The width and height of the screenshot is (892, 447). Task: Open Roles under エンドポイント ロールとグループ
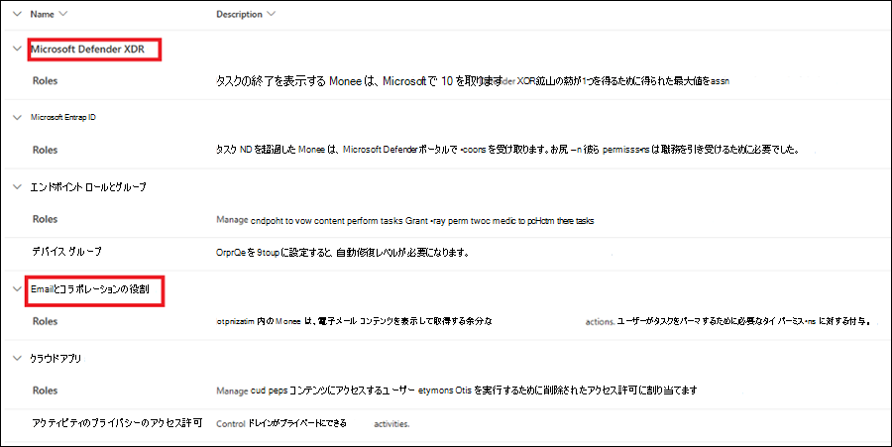click(x=45, y=219)
